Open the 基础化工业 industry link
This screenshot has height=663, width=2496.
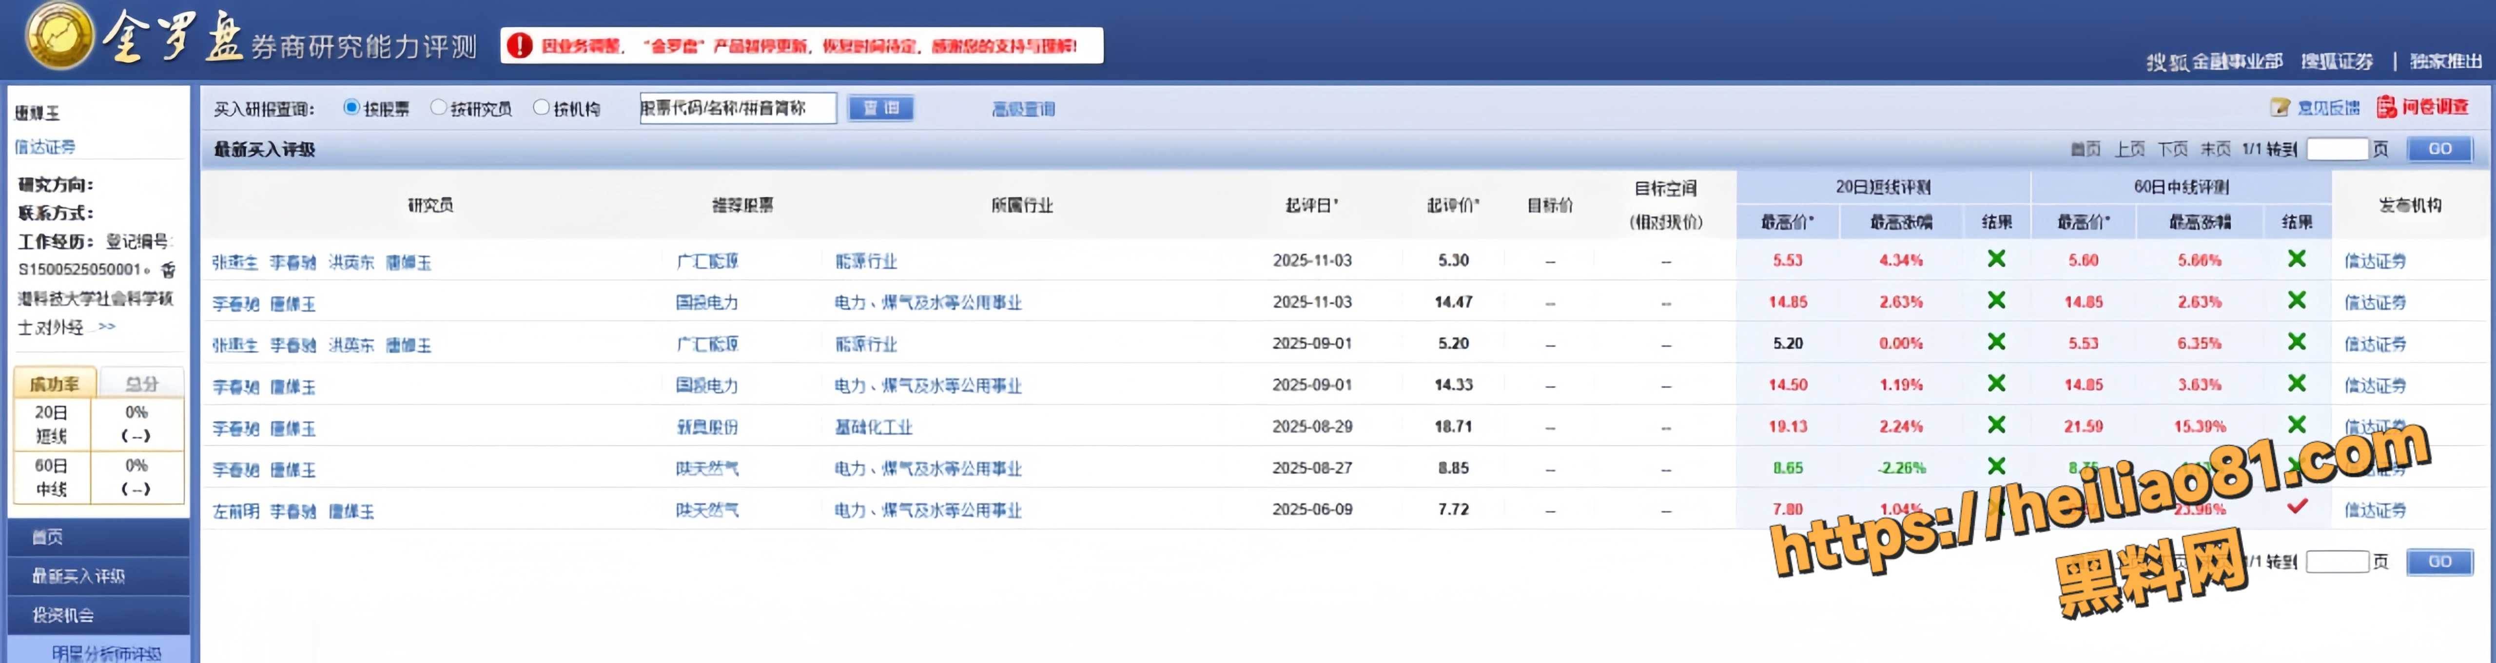tap(873, 428)
